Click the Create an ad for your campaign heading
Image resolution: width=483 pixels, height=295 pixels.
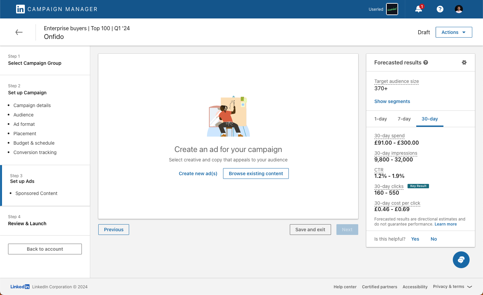click(228, 149)
